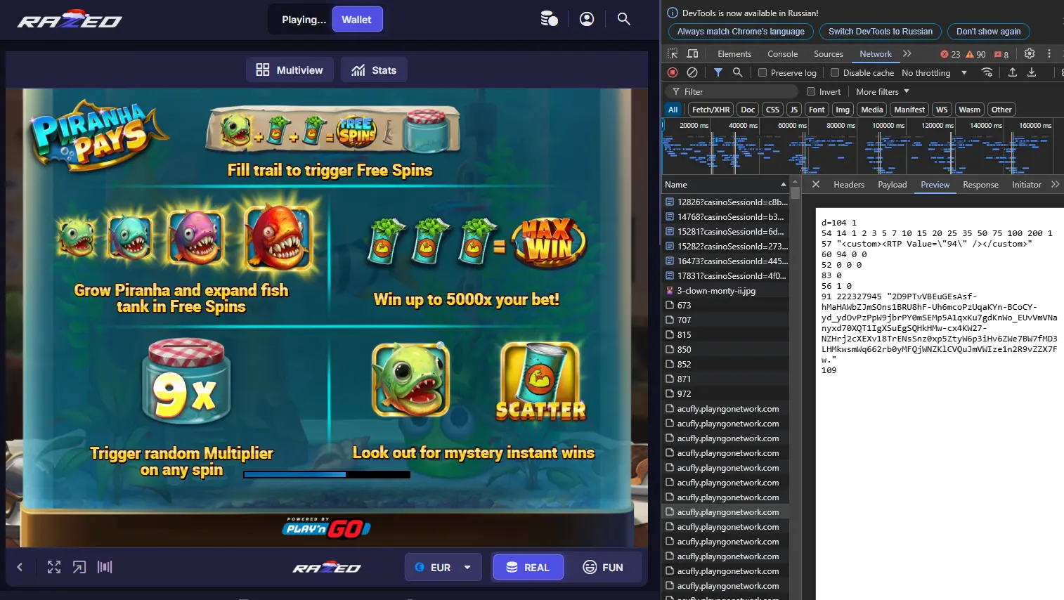This screenshot has width=1064, height=600.
Task: Toggle the device toolbar icon
Action: 692,53
